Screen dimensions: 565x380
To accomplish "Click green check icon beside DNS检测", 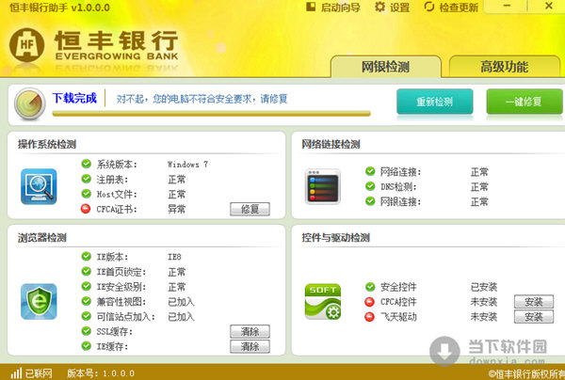I will click(370, 186).
